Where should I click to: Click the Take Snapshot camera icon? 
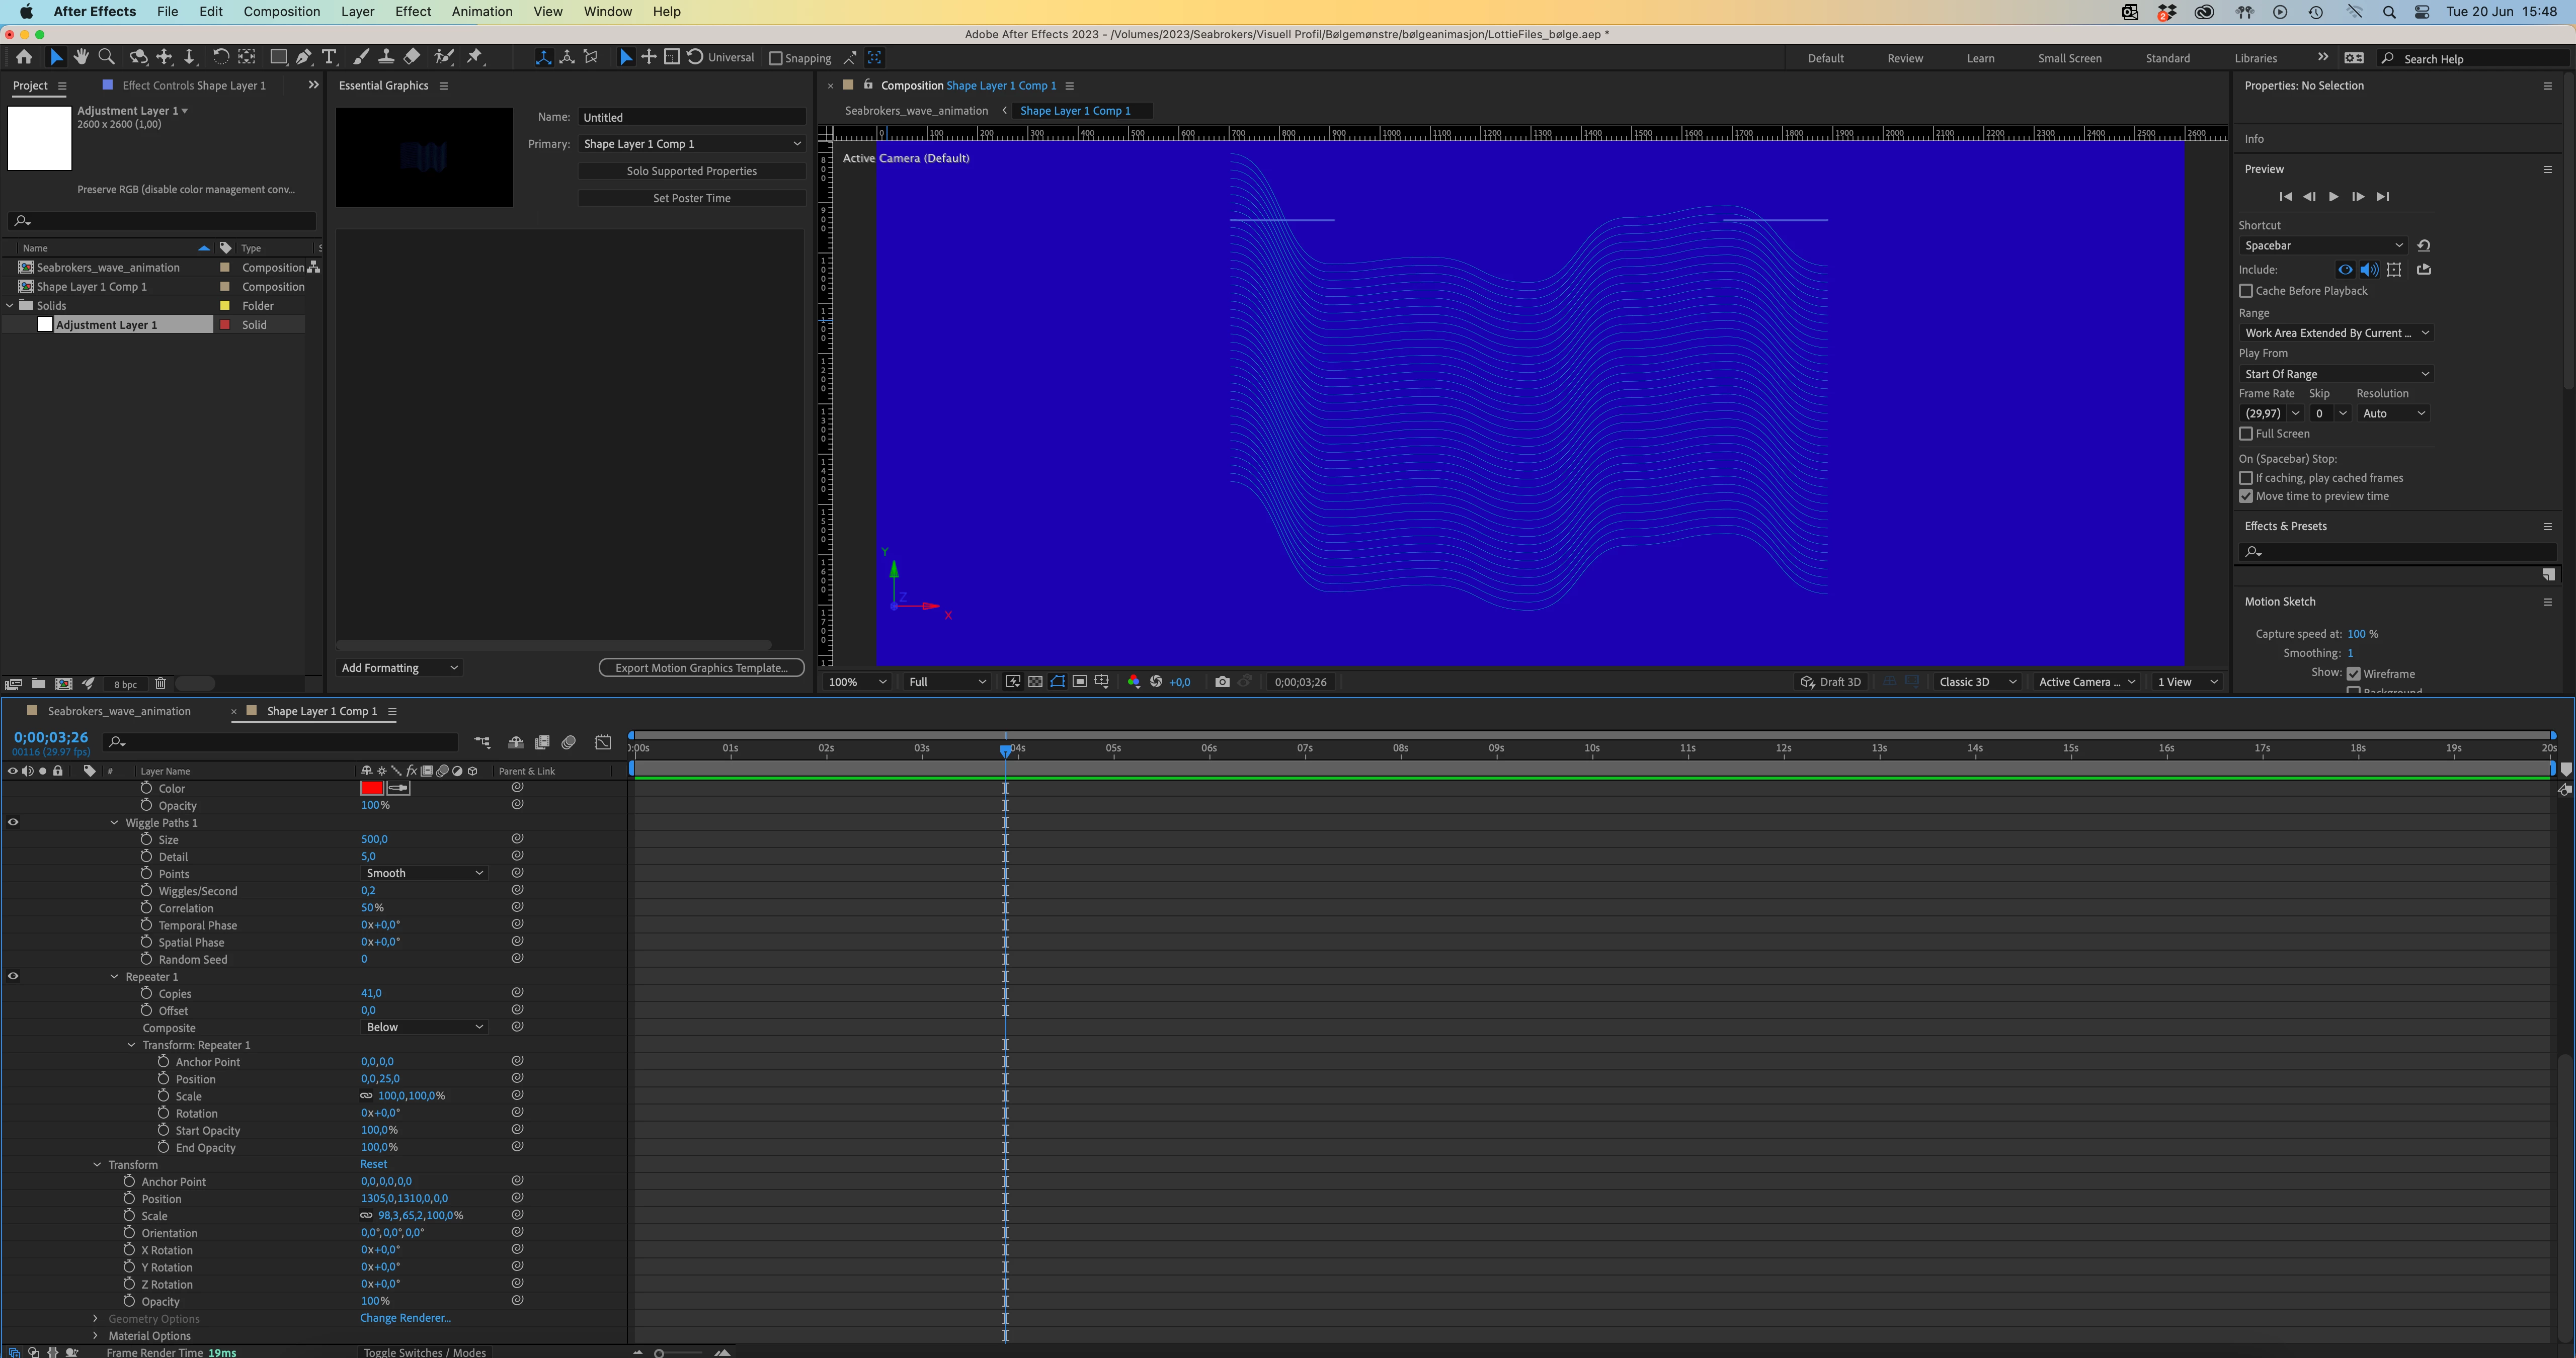click(x=1222, y=682)
